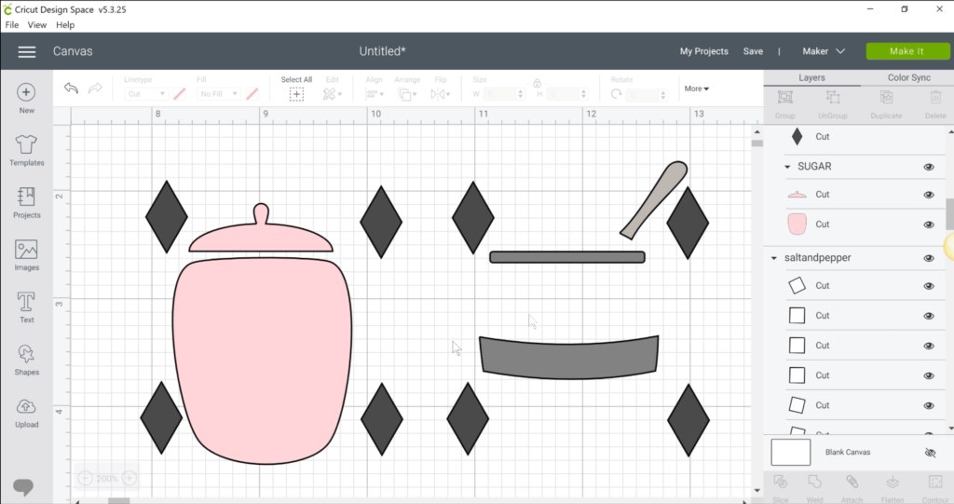Click the Slice tool icon

tap(781, 482)
